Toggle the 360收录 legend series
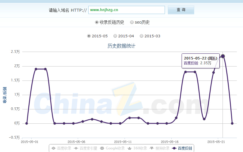Screen dimensions: 243x152 click(137, 148)
